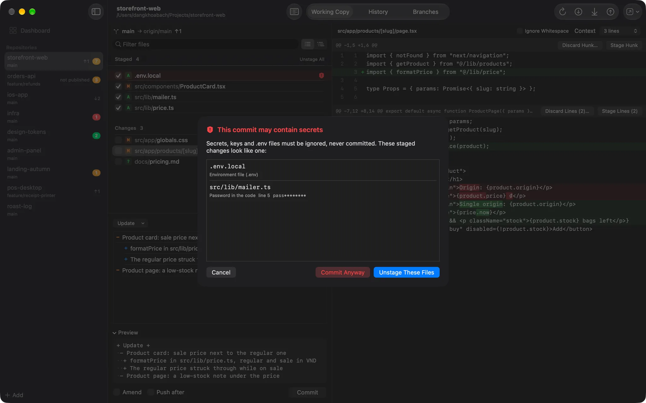The width and height of the screenshot is (646, 403).
Task: Click the badge count on infra repository
Action: coord(96,117)
